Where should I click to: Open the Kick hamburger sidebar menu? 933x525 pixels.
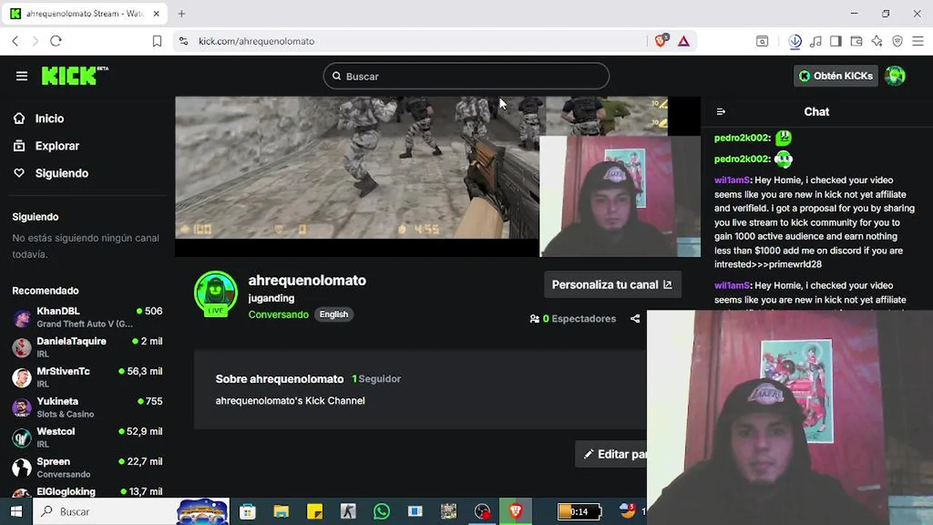click(x=22, y=76)
